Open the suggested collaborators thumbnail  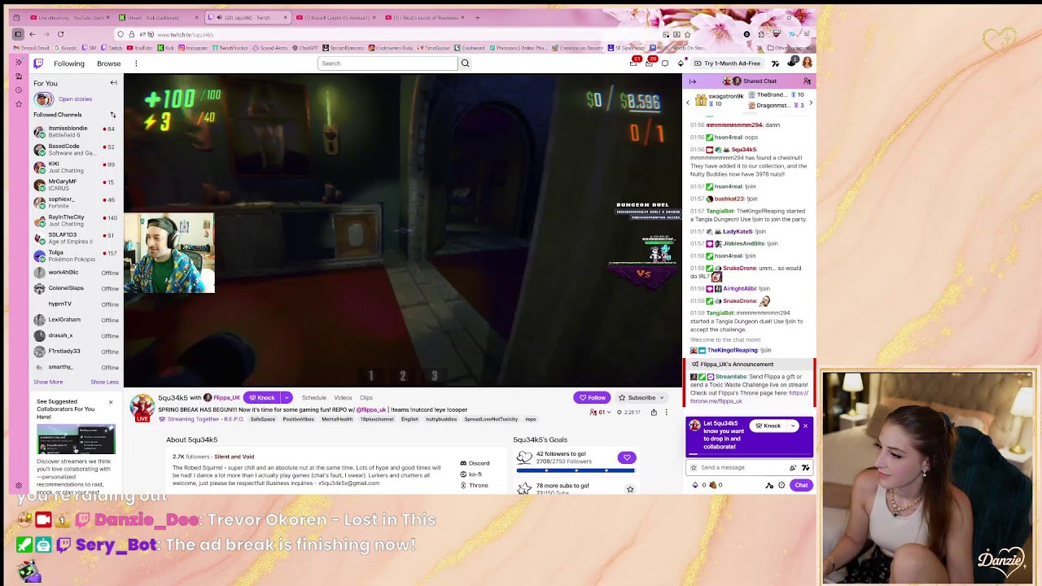76,439
